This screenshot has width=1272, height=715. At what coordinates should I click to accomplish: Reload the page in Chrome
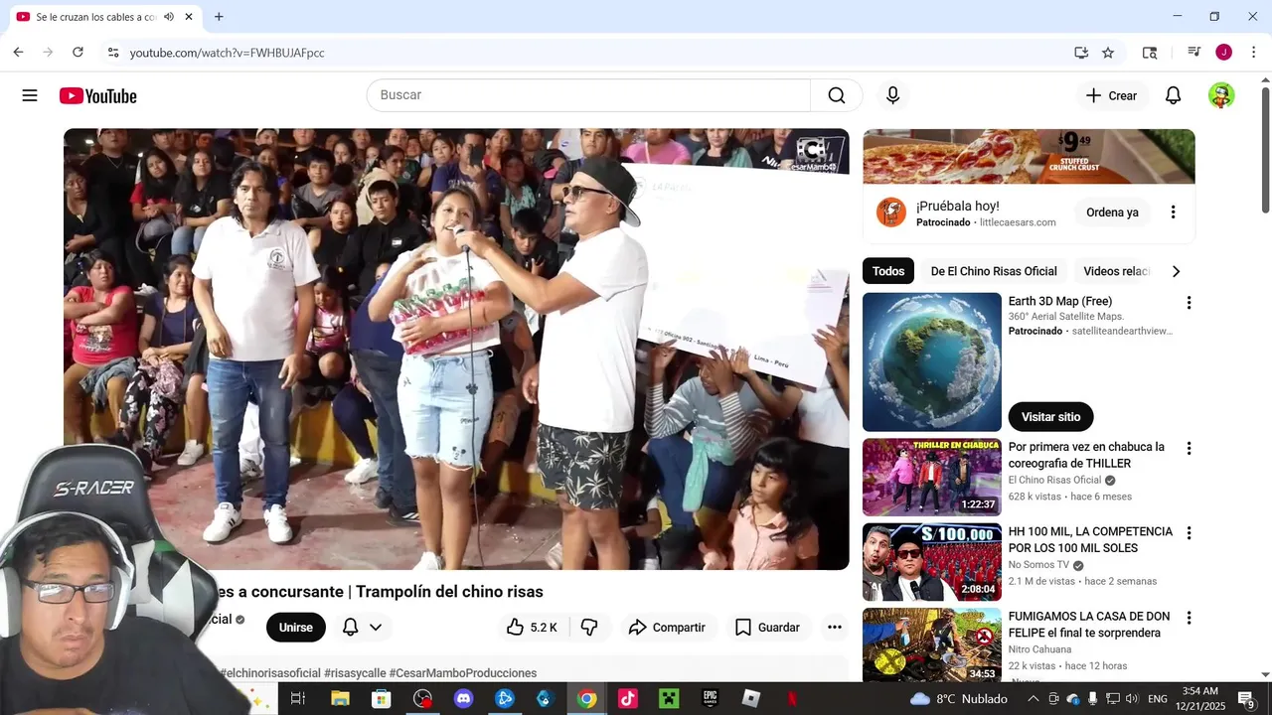[78, 53]
